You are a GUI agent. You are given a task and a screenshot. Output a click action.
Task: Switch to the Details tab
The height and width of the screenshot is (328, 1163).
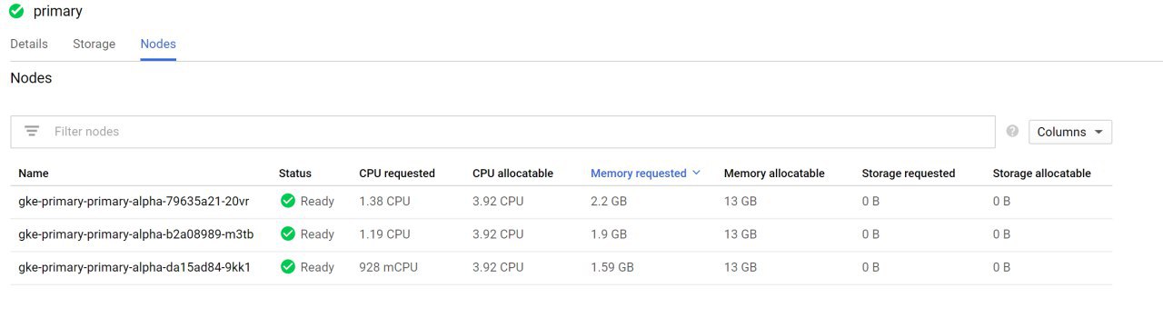tap(29, 44)
